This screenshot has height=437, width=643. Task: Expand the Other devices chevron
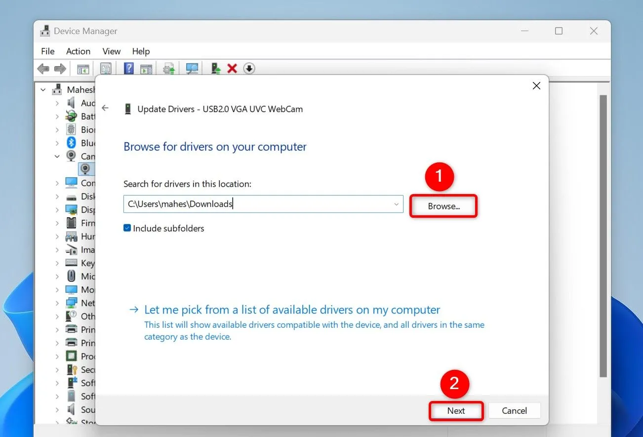[x=57, y=316]
